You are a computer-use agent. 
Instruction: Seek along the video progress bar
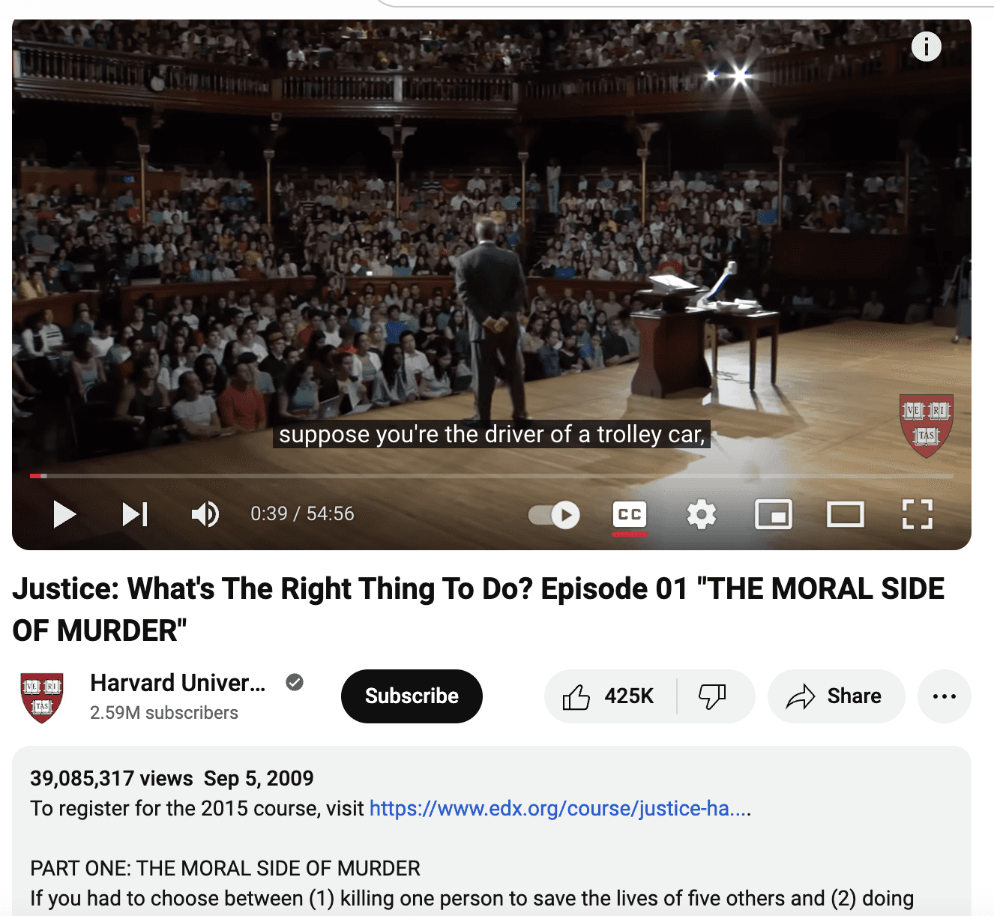(x=492, y=475)
